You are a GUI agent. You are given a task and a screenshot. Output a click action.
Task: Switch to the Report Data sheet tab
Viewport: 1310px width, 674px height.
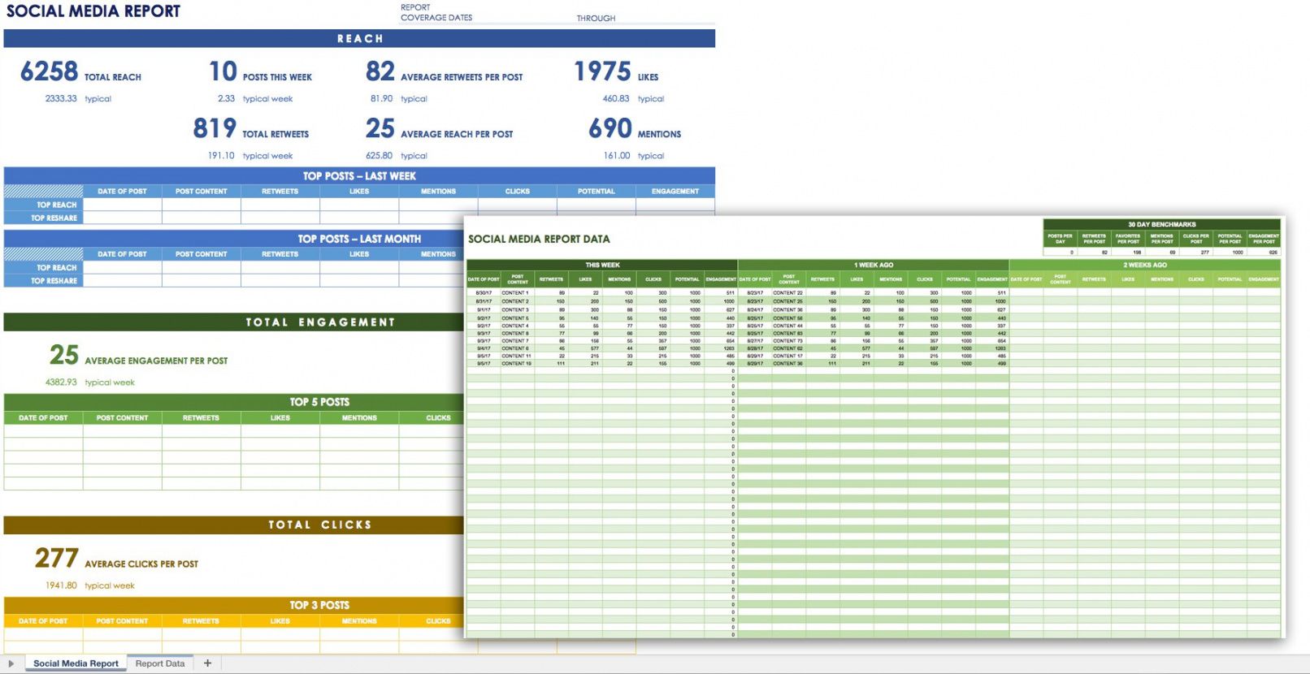(160, 663)
